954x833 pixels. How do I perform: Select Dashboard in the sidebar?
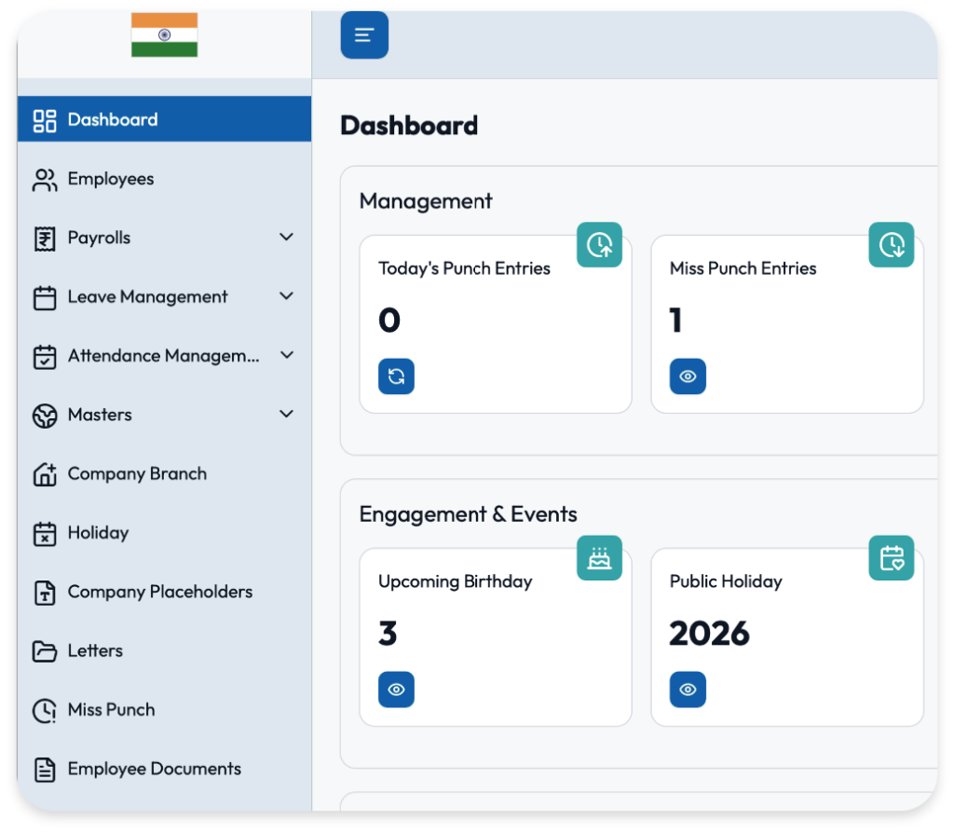[112, 119]
